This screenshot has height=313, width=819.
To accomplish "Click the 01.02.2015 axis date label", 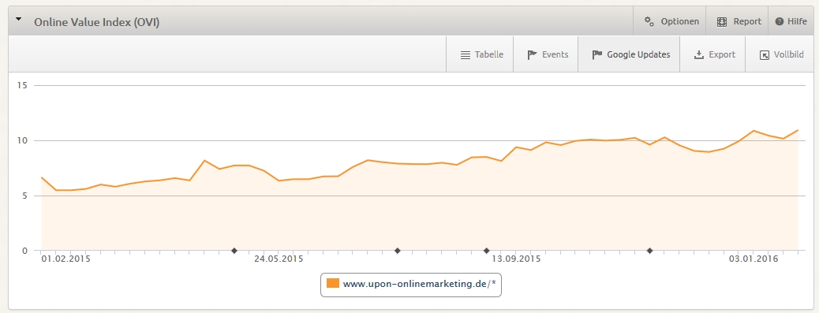I will [x=65, y=259].
